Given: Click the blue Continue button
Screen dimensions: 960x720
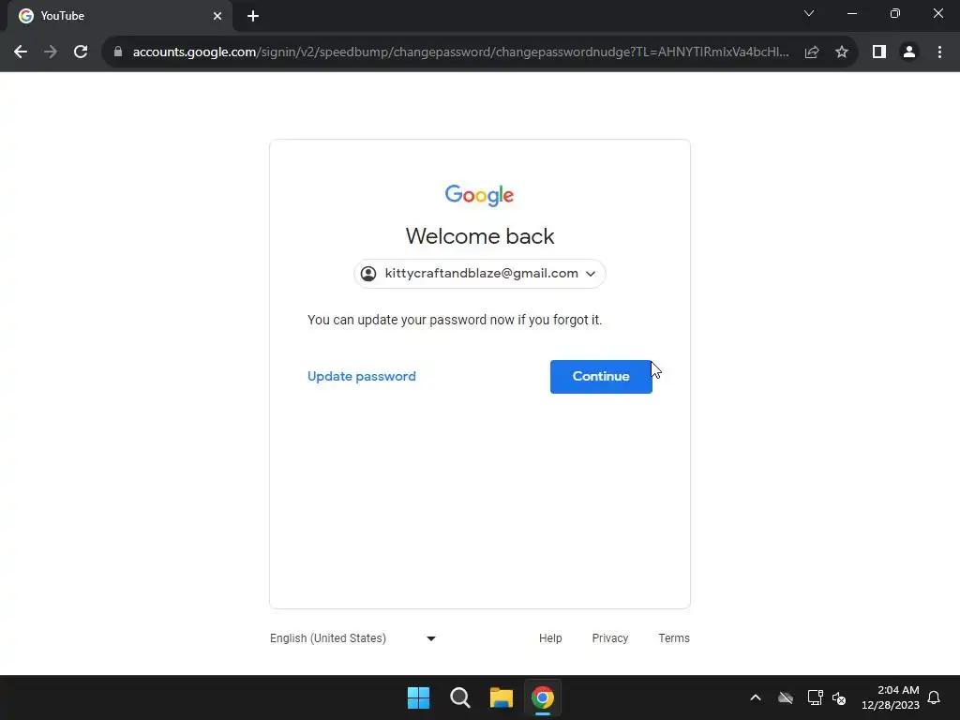Looking at the screenshot, I should tap(601, 377).
